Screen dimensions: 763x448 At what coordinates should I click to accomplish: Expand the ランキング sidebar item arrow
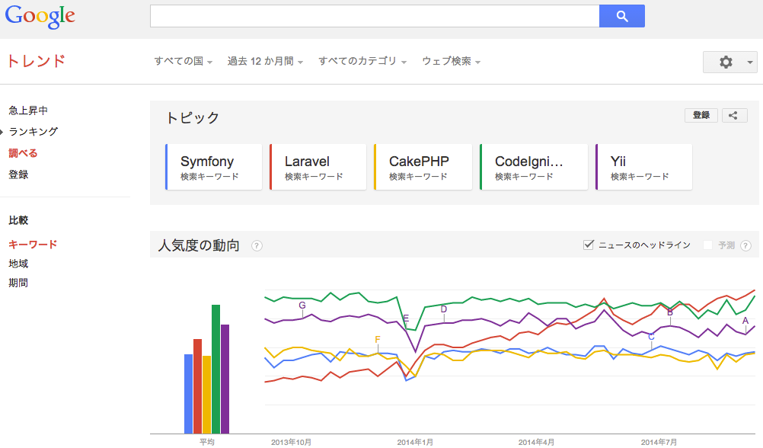point(2,132)
